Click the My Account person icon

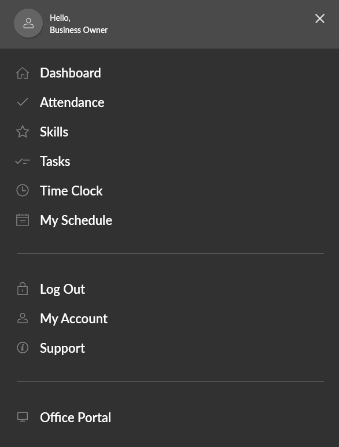(23, 318)
